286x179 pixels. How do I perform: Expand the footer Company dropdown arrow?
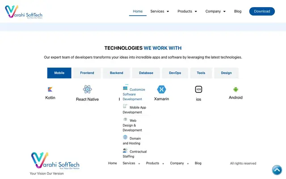(x=188, y=164)
